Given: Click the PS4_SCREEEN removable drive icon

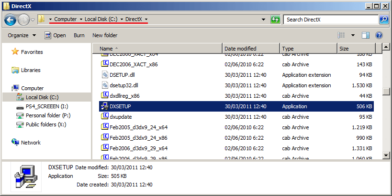Looking at the screenshot, I should (20, 107).
